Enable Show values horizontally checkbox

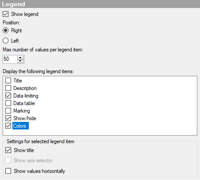(x=8, y=171)
